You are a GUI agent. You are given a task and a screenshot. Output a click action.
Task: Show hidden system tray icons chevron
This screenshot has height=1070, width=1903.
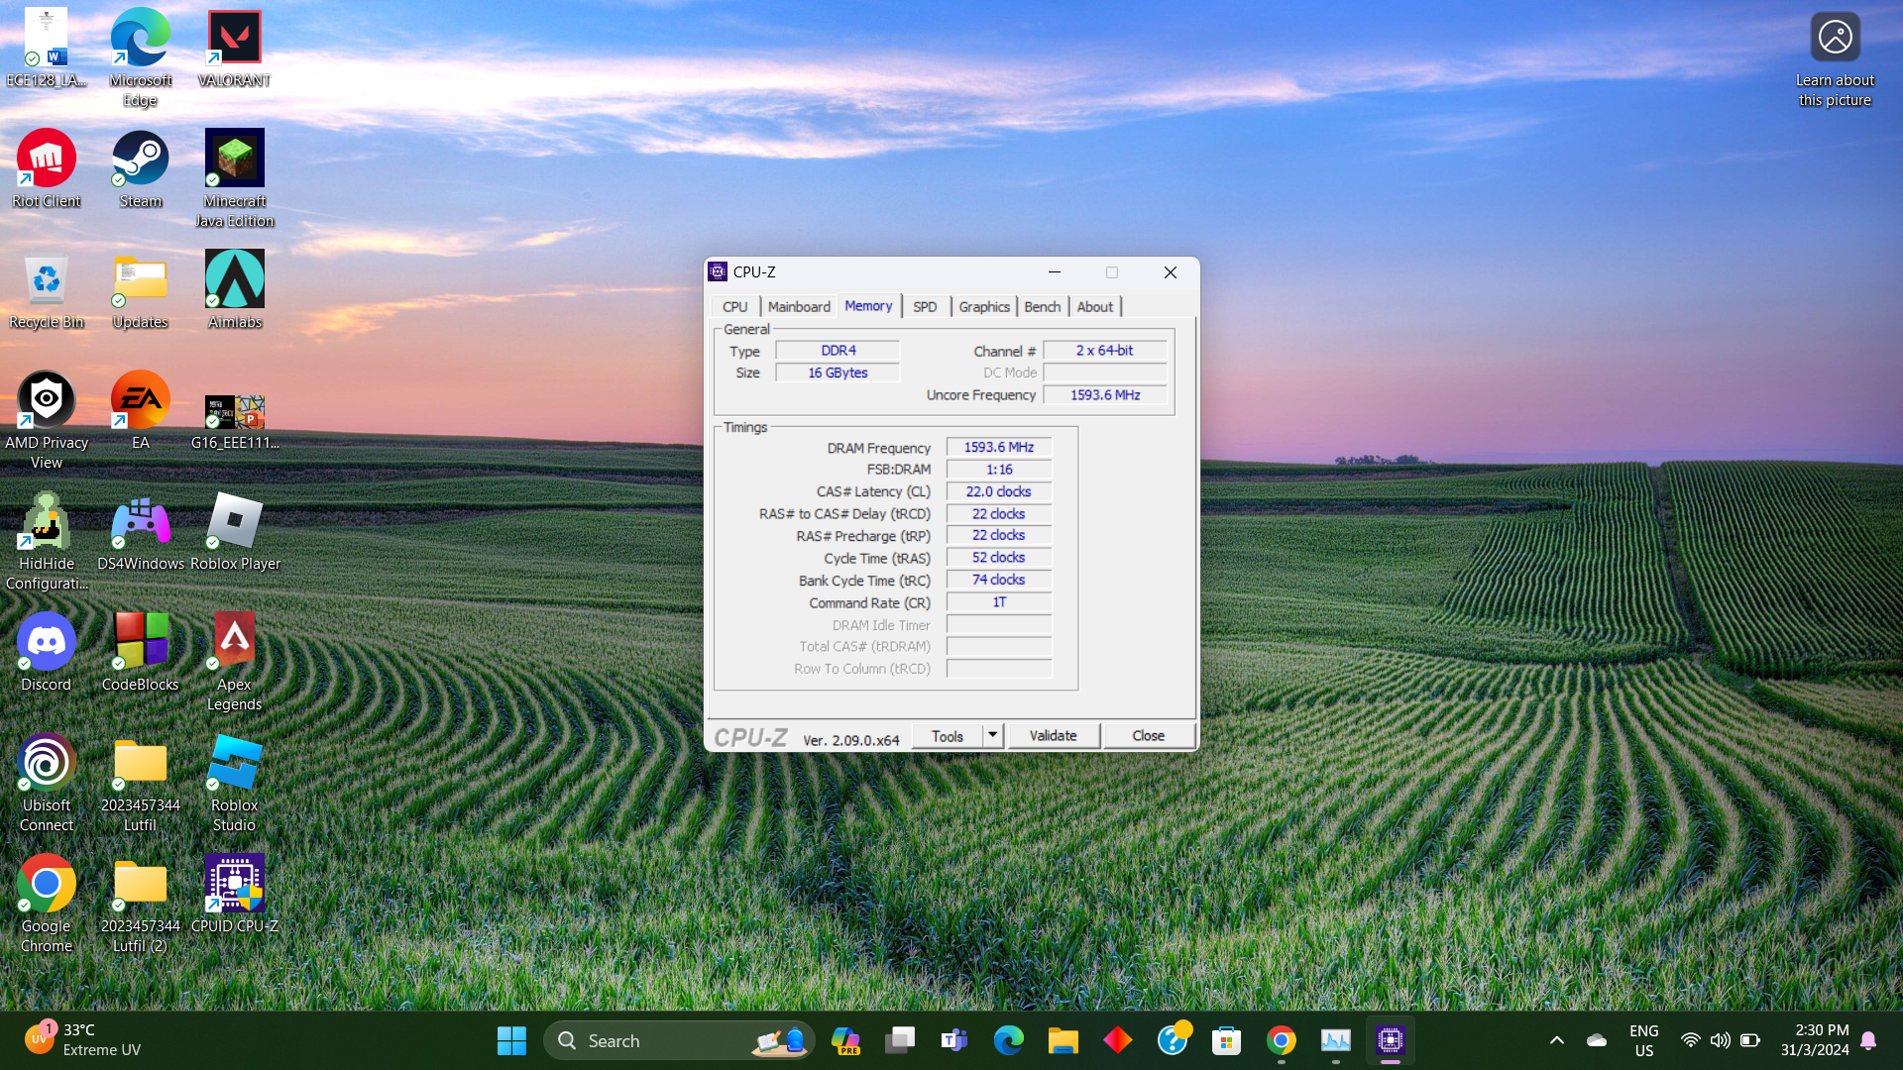(x=1556, y=1040)
